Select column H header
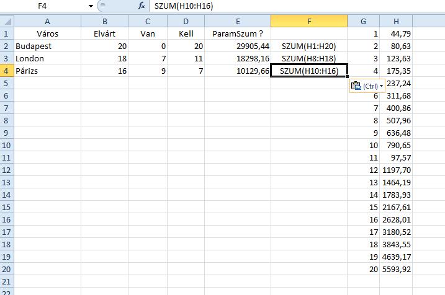Image resolution: width=445 pixels, height=295 pixels. point(396,21)
